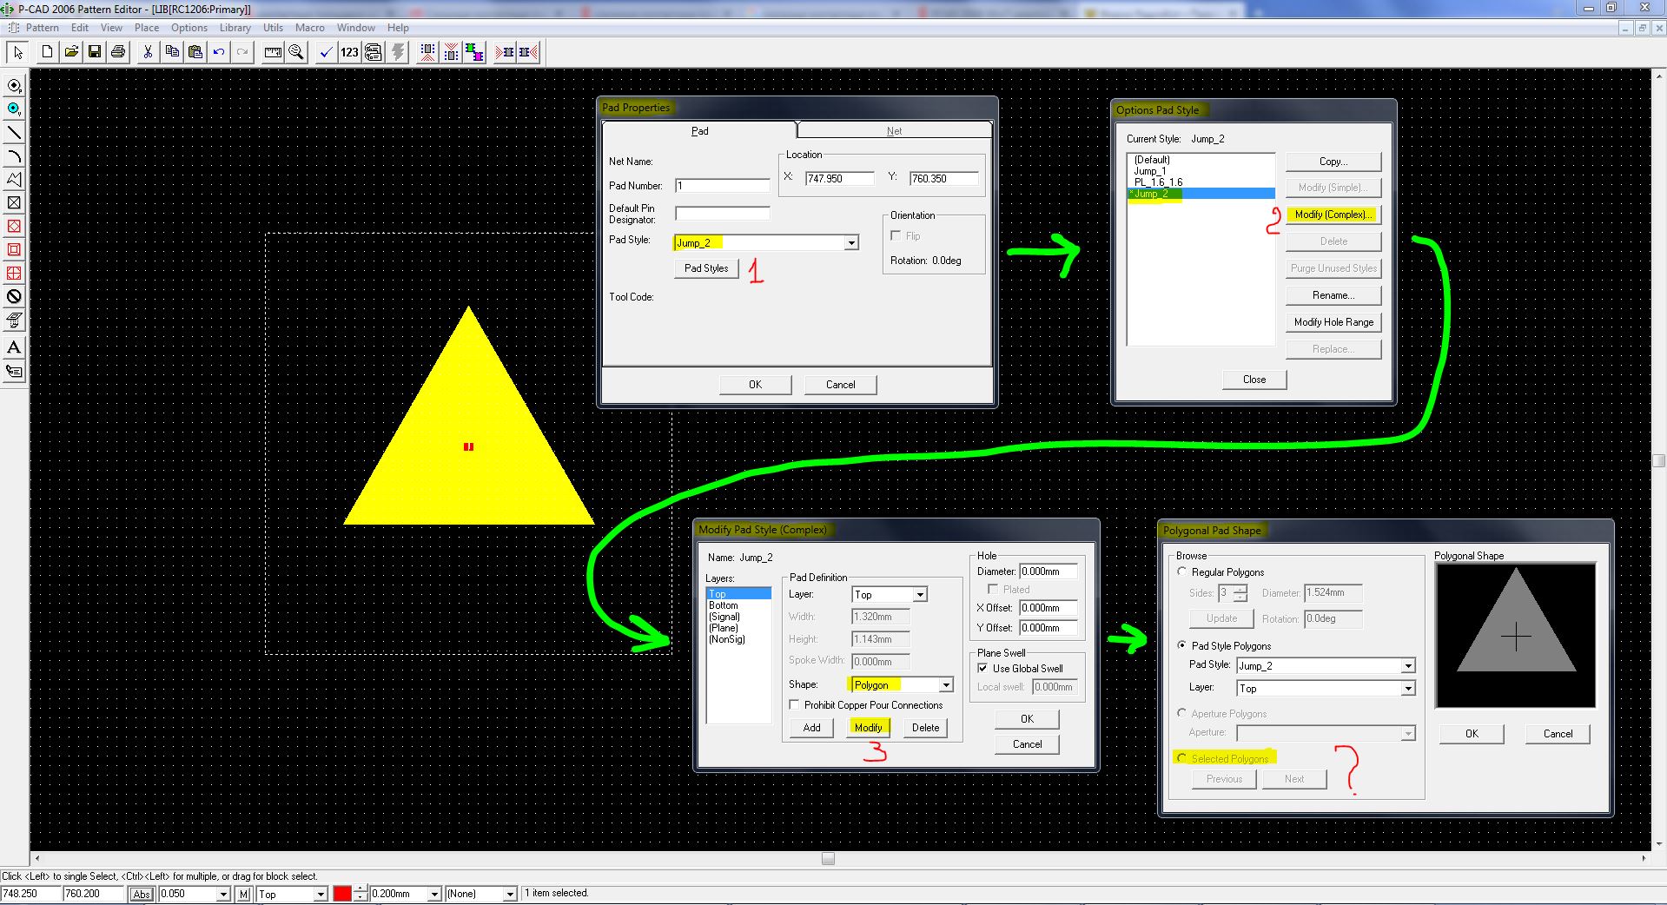Click the highlighted Modify button under Pad Definition
This screenshot has width=1667, height=905.
pos(869,728)
